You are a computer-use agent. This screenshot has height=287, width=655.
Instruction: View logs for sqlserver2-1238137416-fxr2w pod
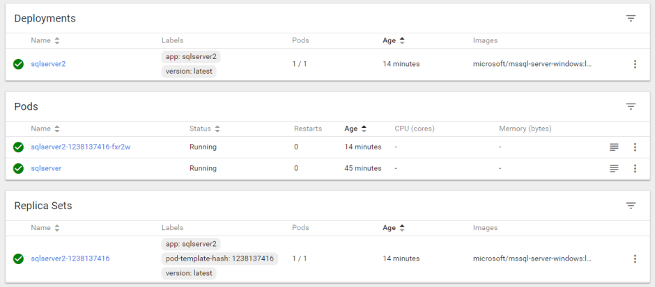click(x=614, y=147)
